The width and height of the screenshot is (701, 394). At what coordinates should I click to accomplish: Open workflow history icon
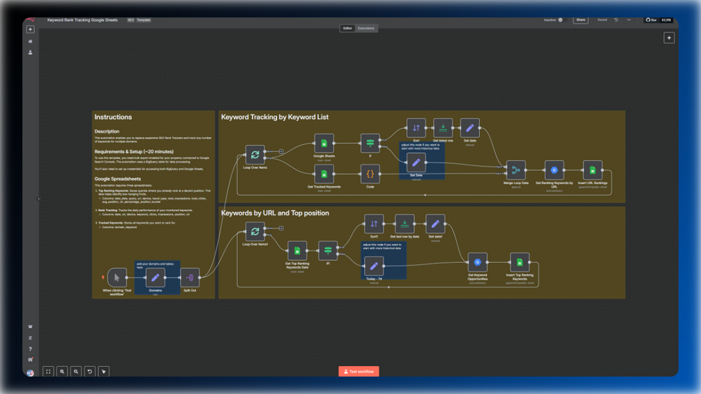pos(616,20)
